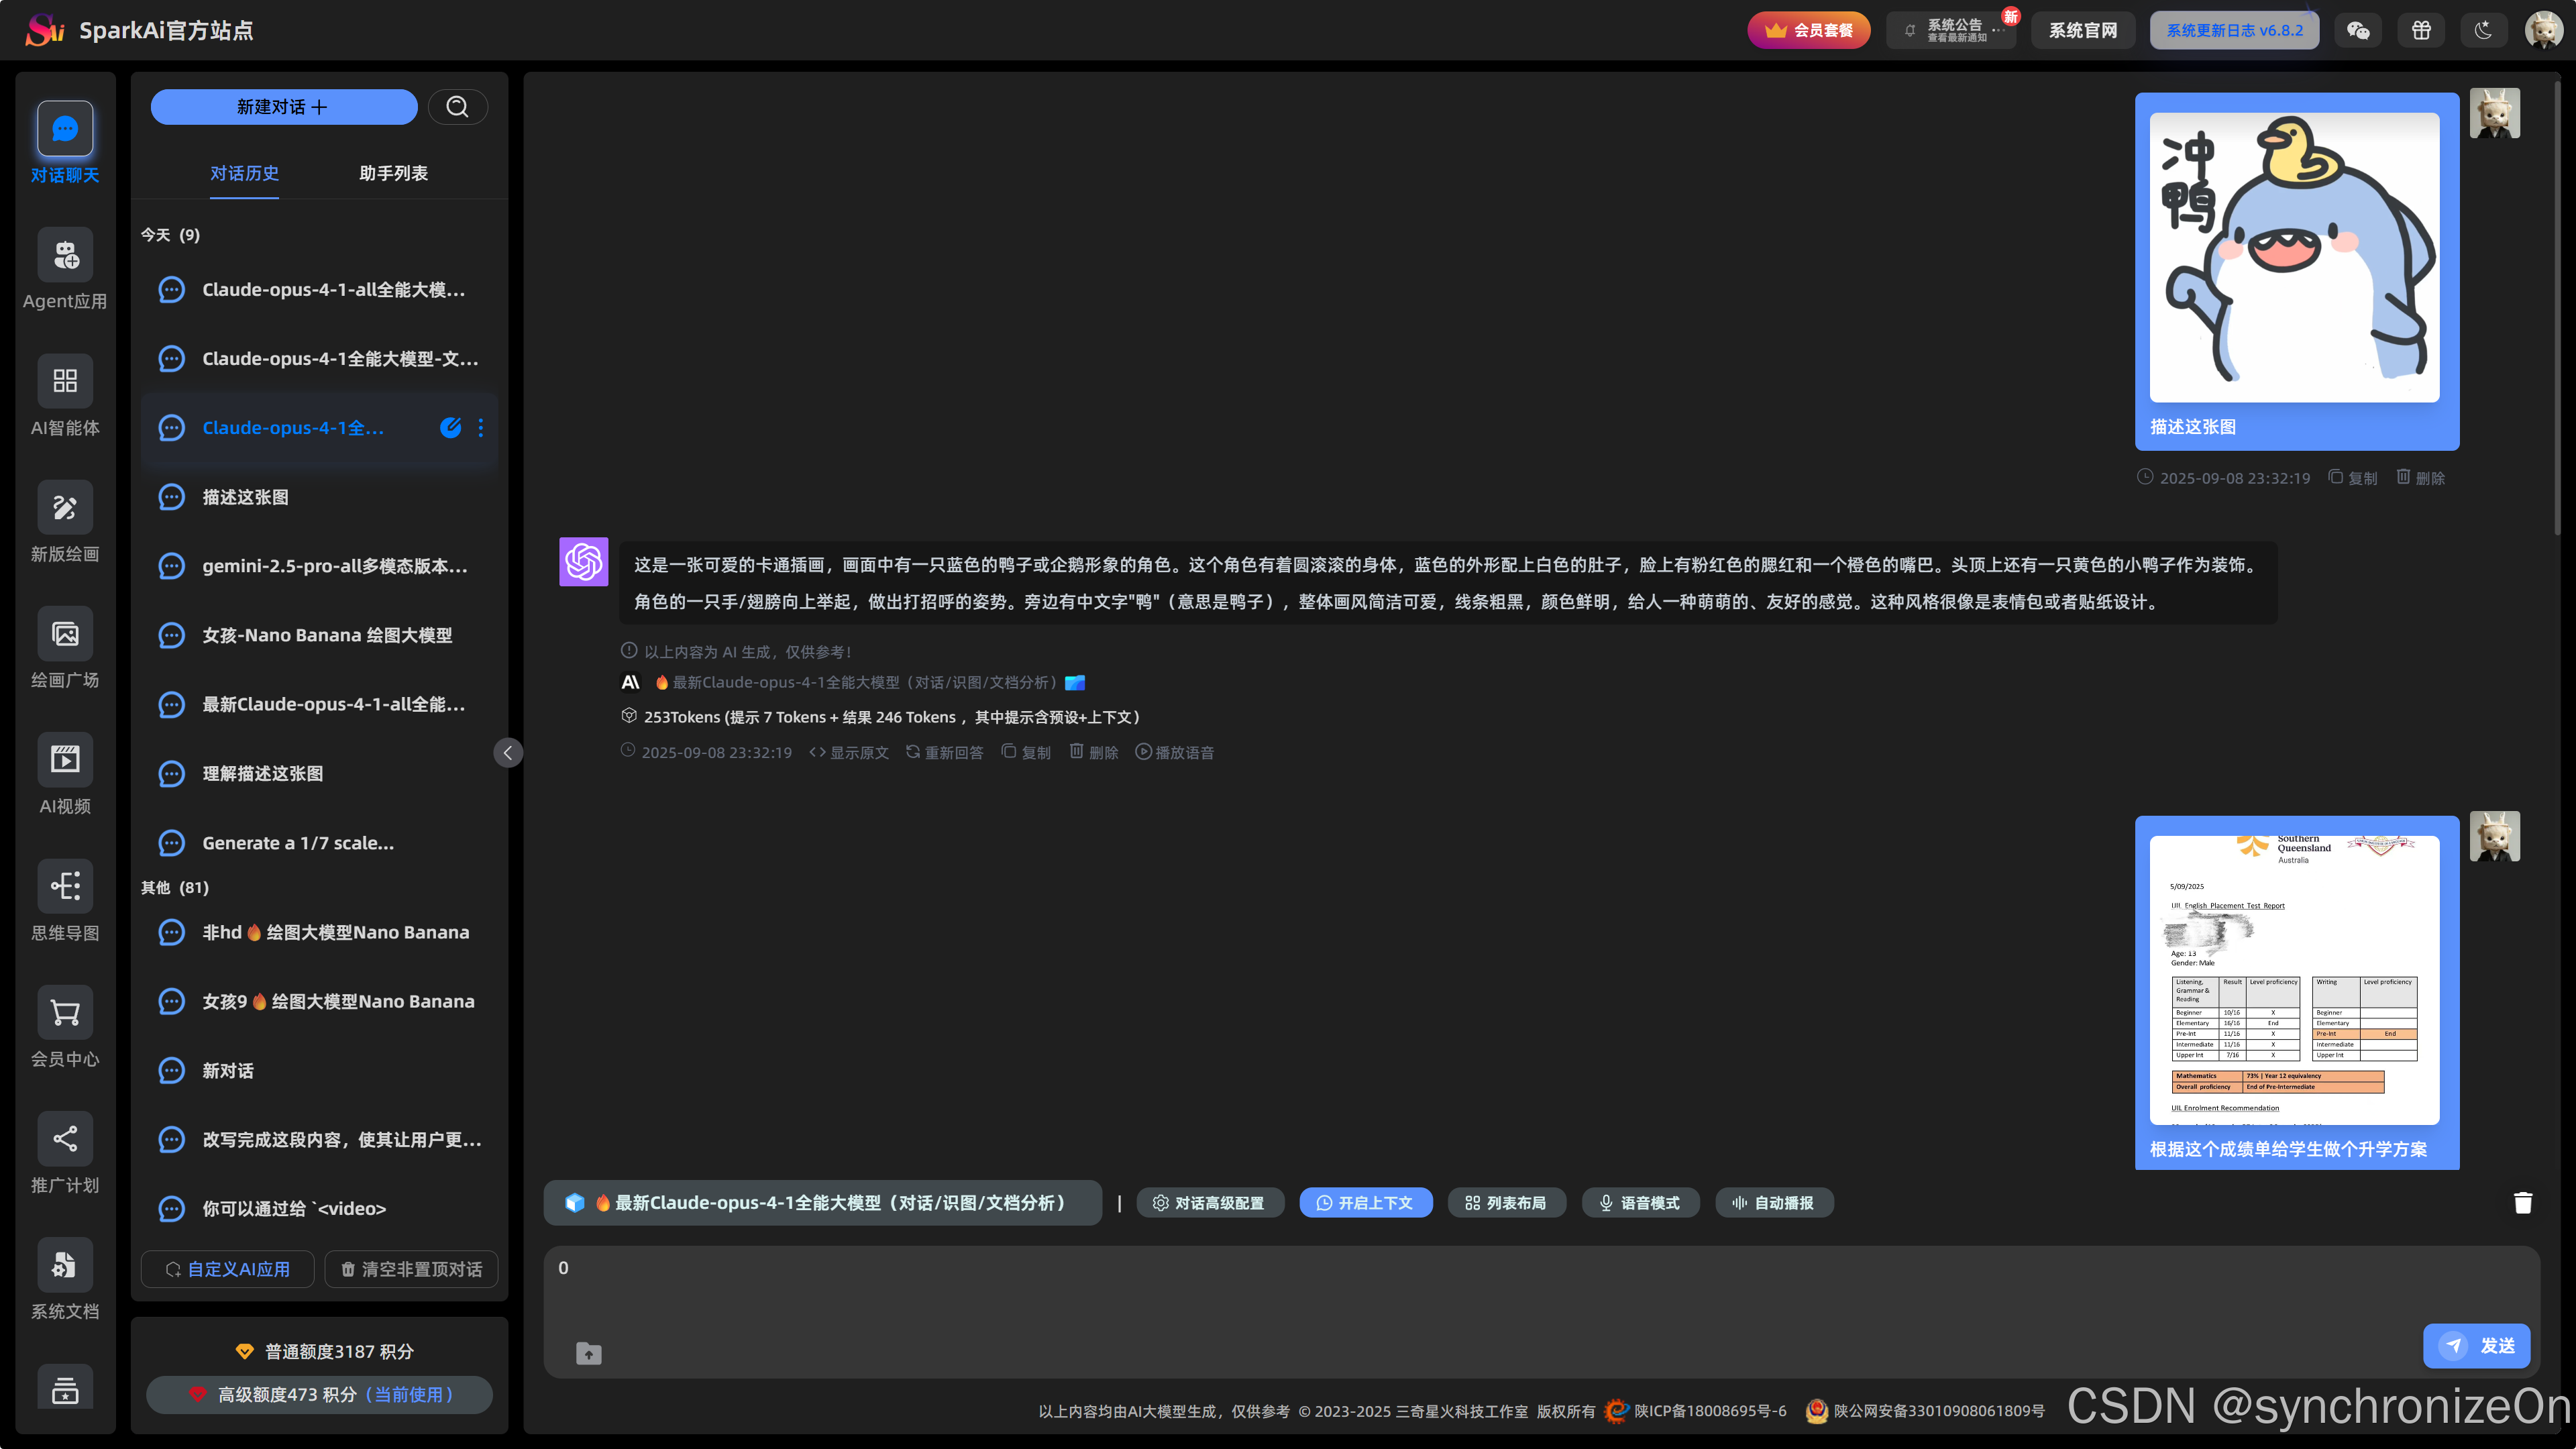
Task: Toggle dark mode moon icon
Action: pos(2483,30)
